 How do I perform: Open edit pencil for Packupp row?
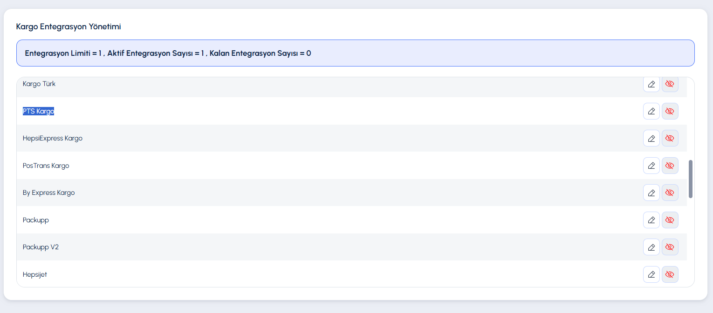coord(651,220)
